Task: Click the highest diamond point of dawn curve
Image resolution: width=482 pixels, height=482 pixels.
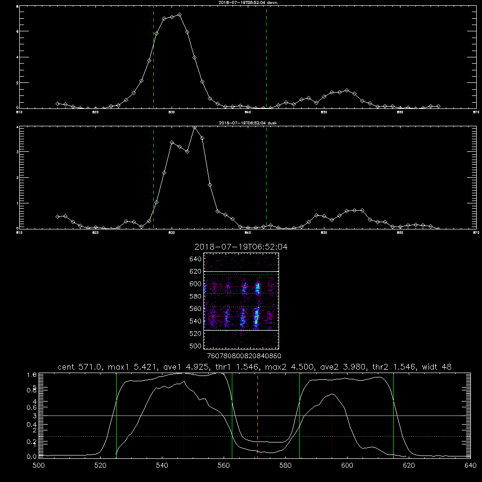Action: (179, 14)
